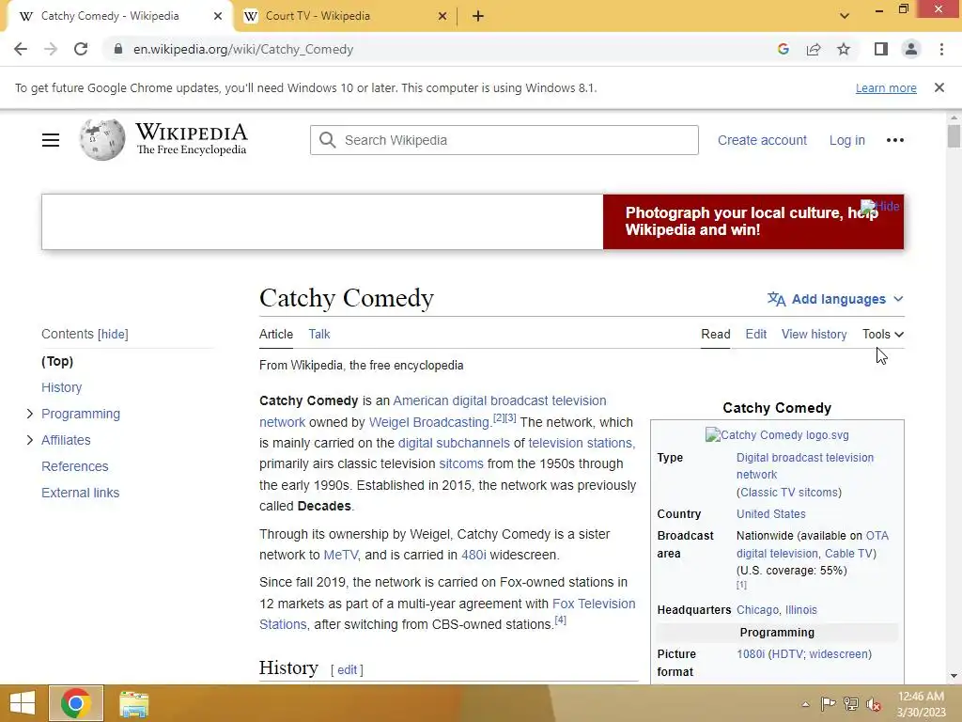Go back to previous page in Chrome
This screenshot has width=962, height=722.
pos(21,49)
